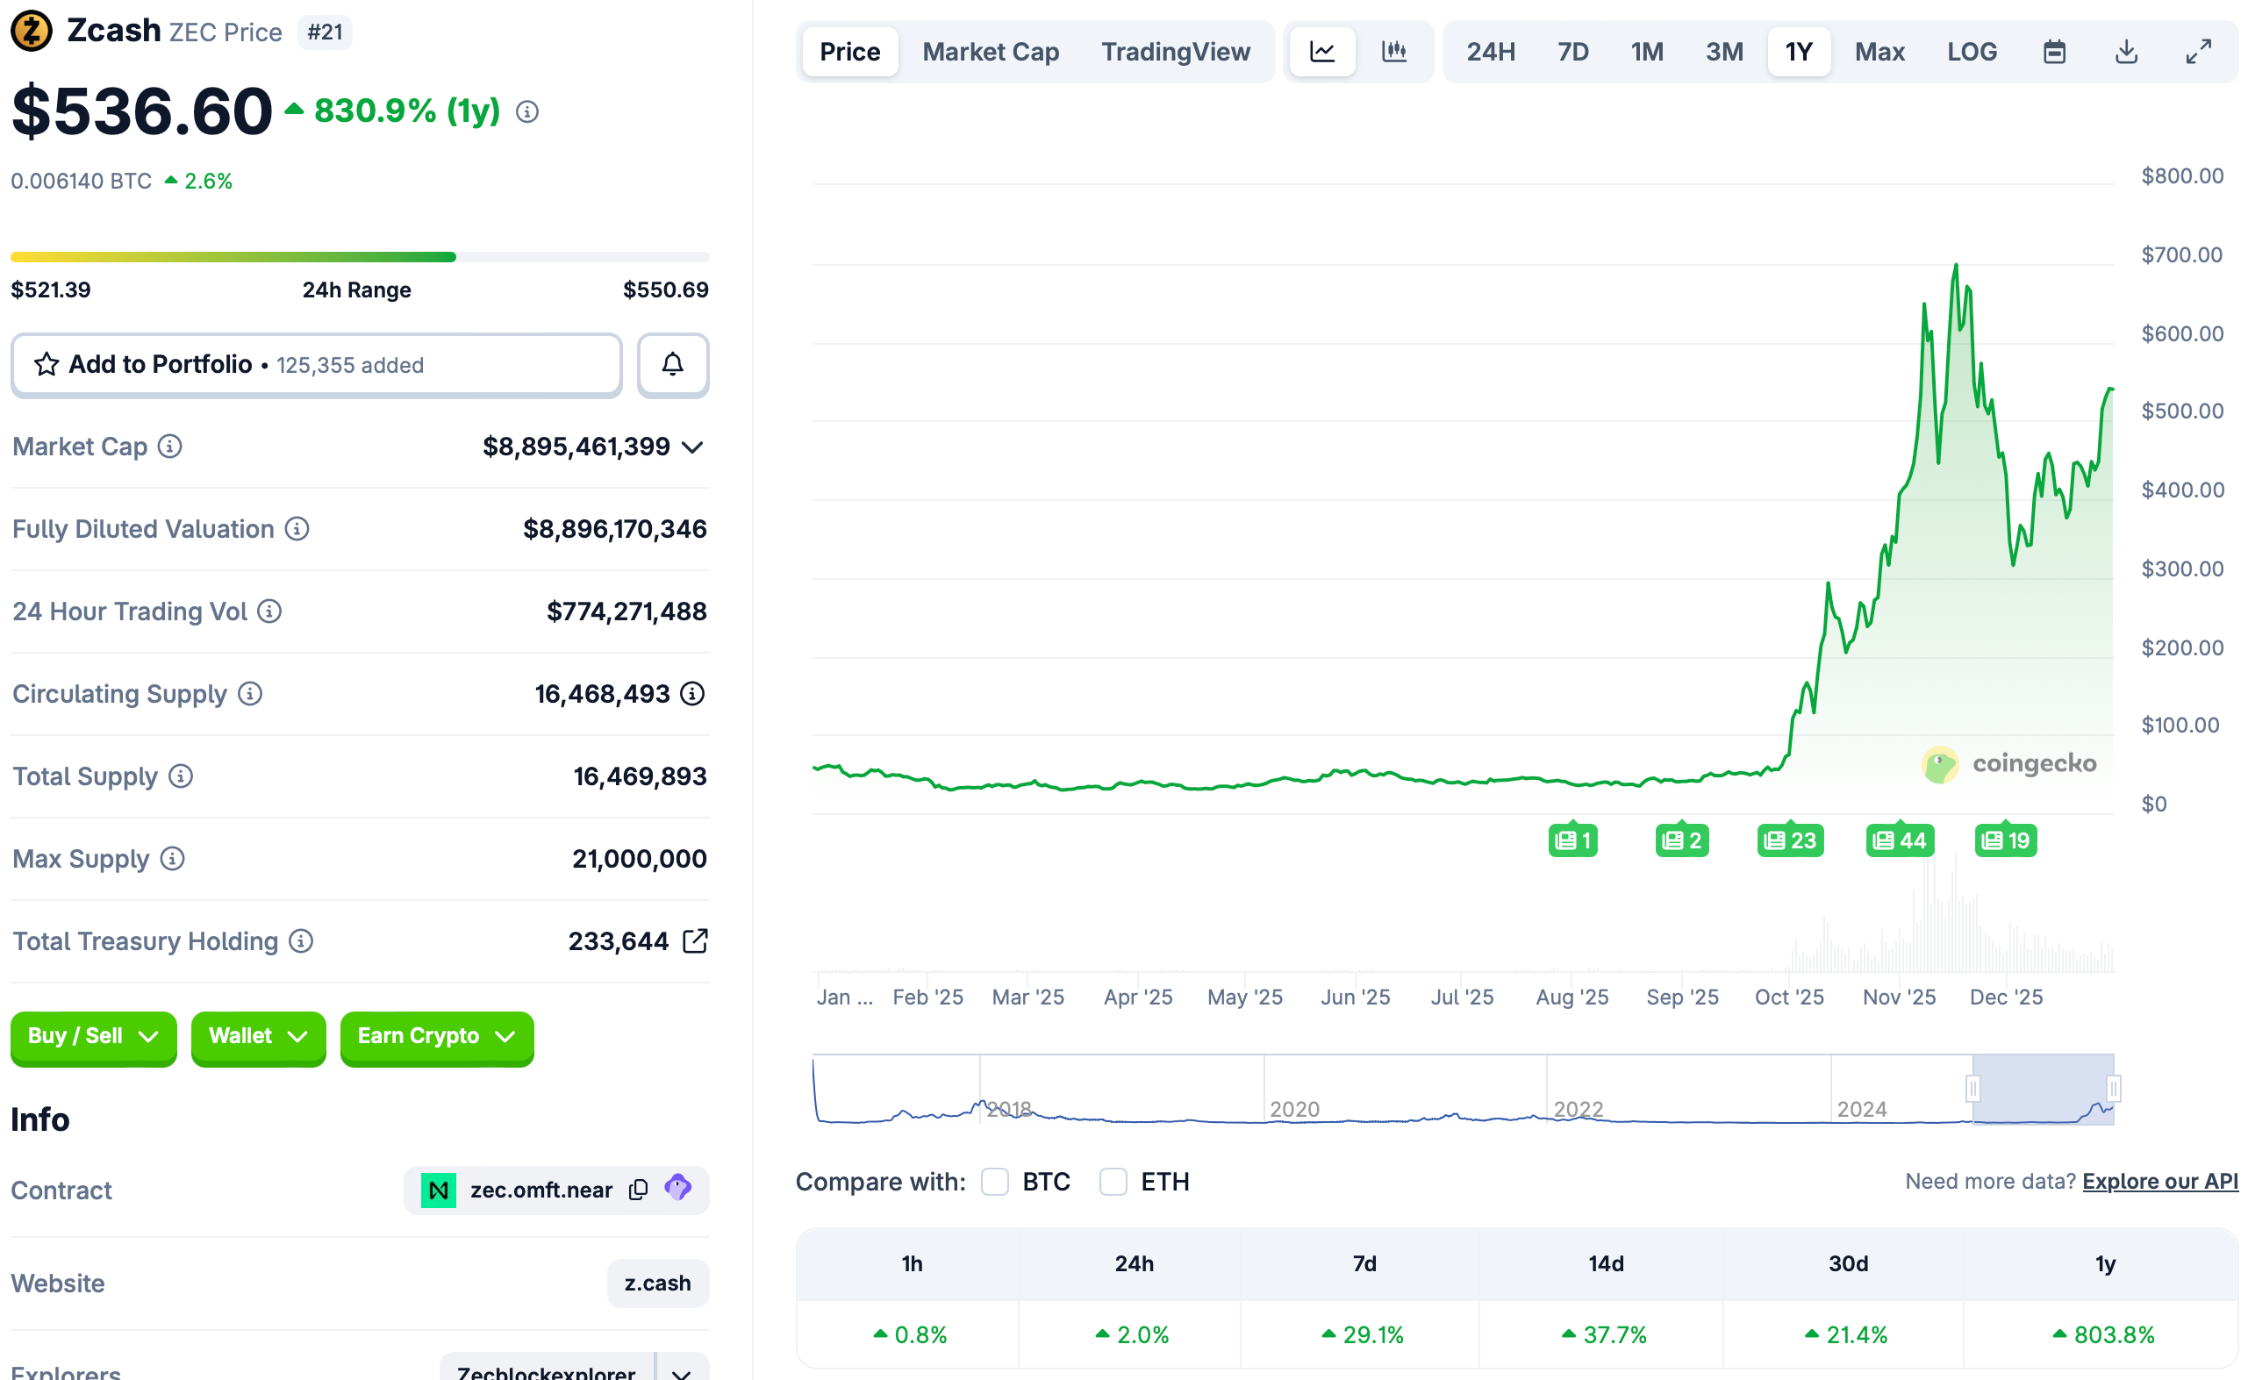
Task: Copy the zec.omft.near contract address
Action: [638, 1191]
